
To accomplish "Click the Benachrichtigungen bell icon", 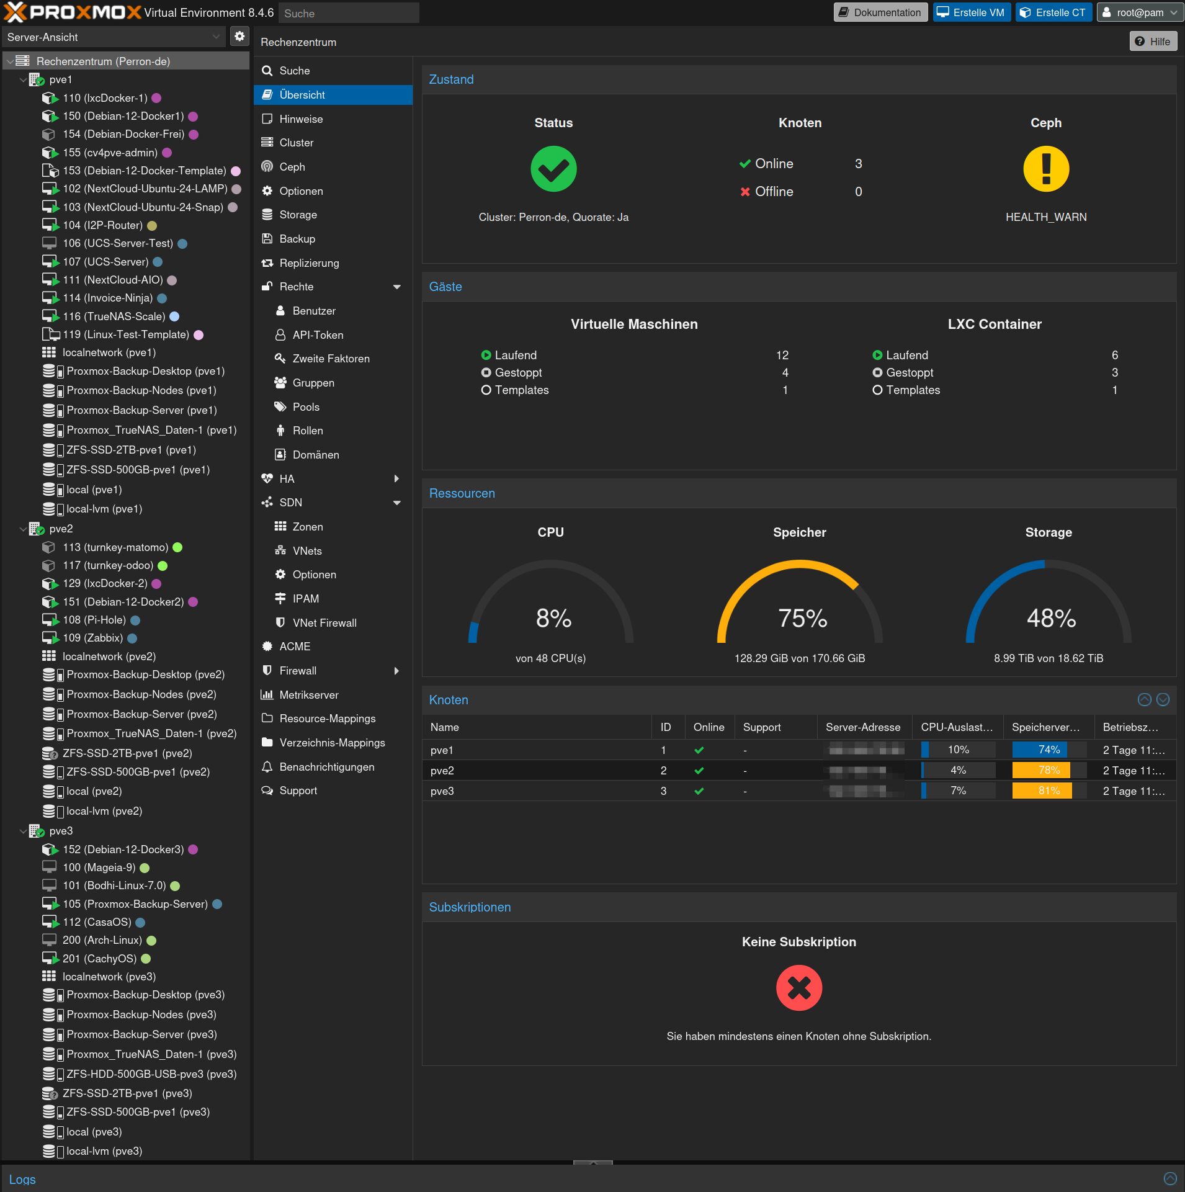I will [267, 767].
